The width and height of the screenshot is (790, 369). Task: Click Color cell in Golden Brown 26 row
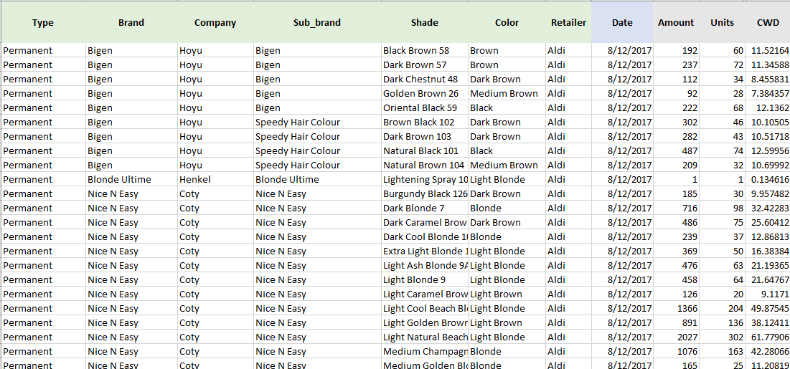click(507, 94)
